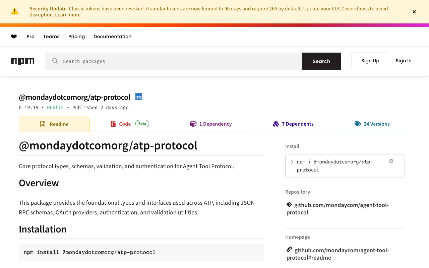This screenshot has width=429, height=268.
Task: Follow the Learn more link
Action: coord(68,15)
